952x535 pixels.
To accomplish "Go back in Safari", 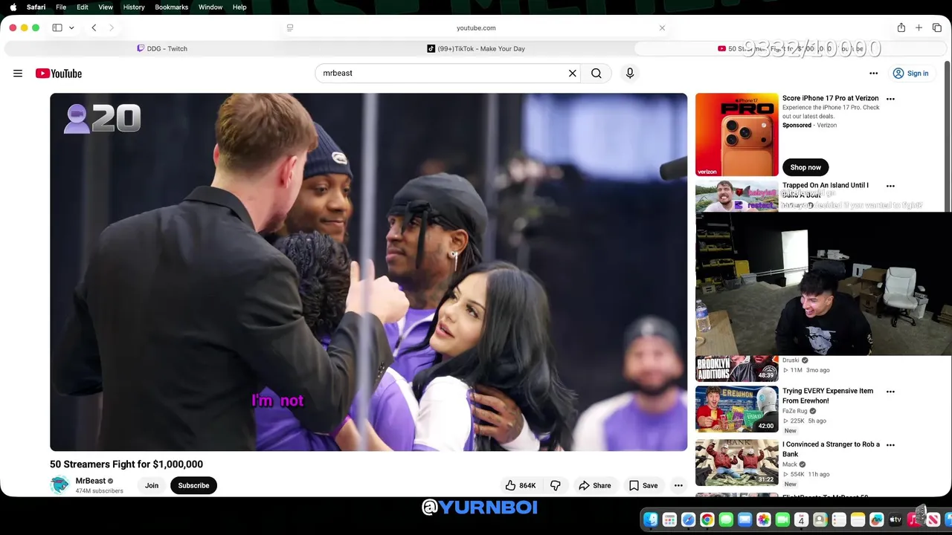I will (94, 27).
